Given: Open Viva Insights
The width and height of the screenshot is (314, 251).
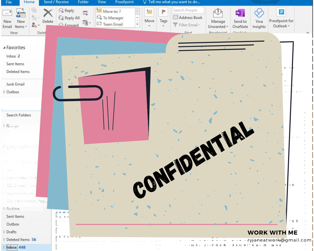Looking at the screenshot, I should point(259,17).
